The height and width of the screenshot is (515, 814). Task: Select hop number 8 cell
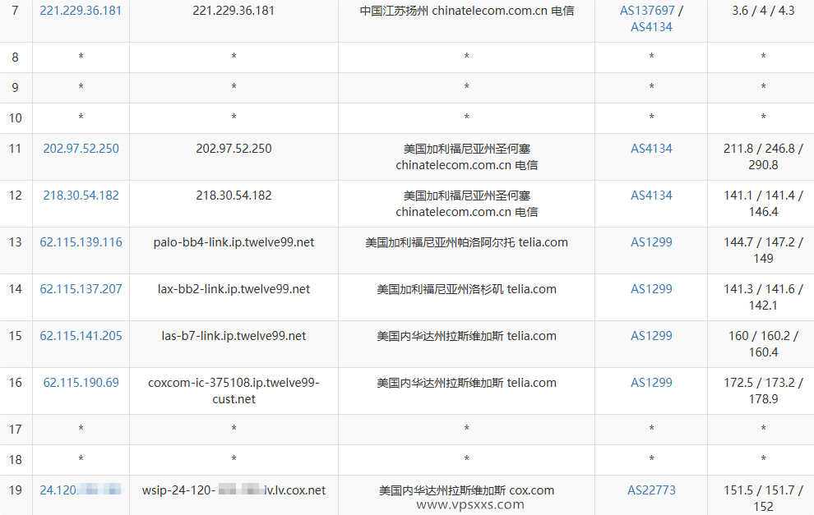[16, 57]
